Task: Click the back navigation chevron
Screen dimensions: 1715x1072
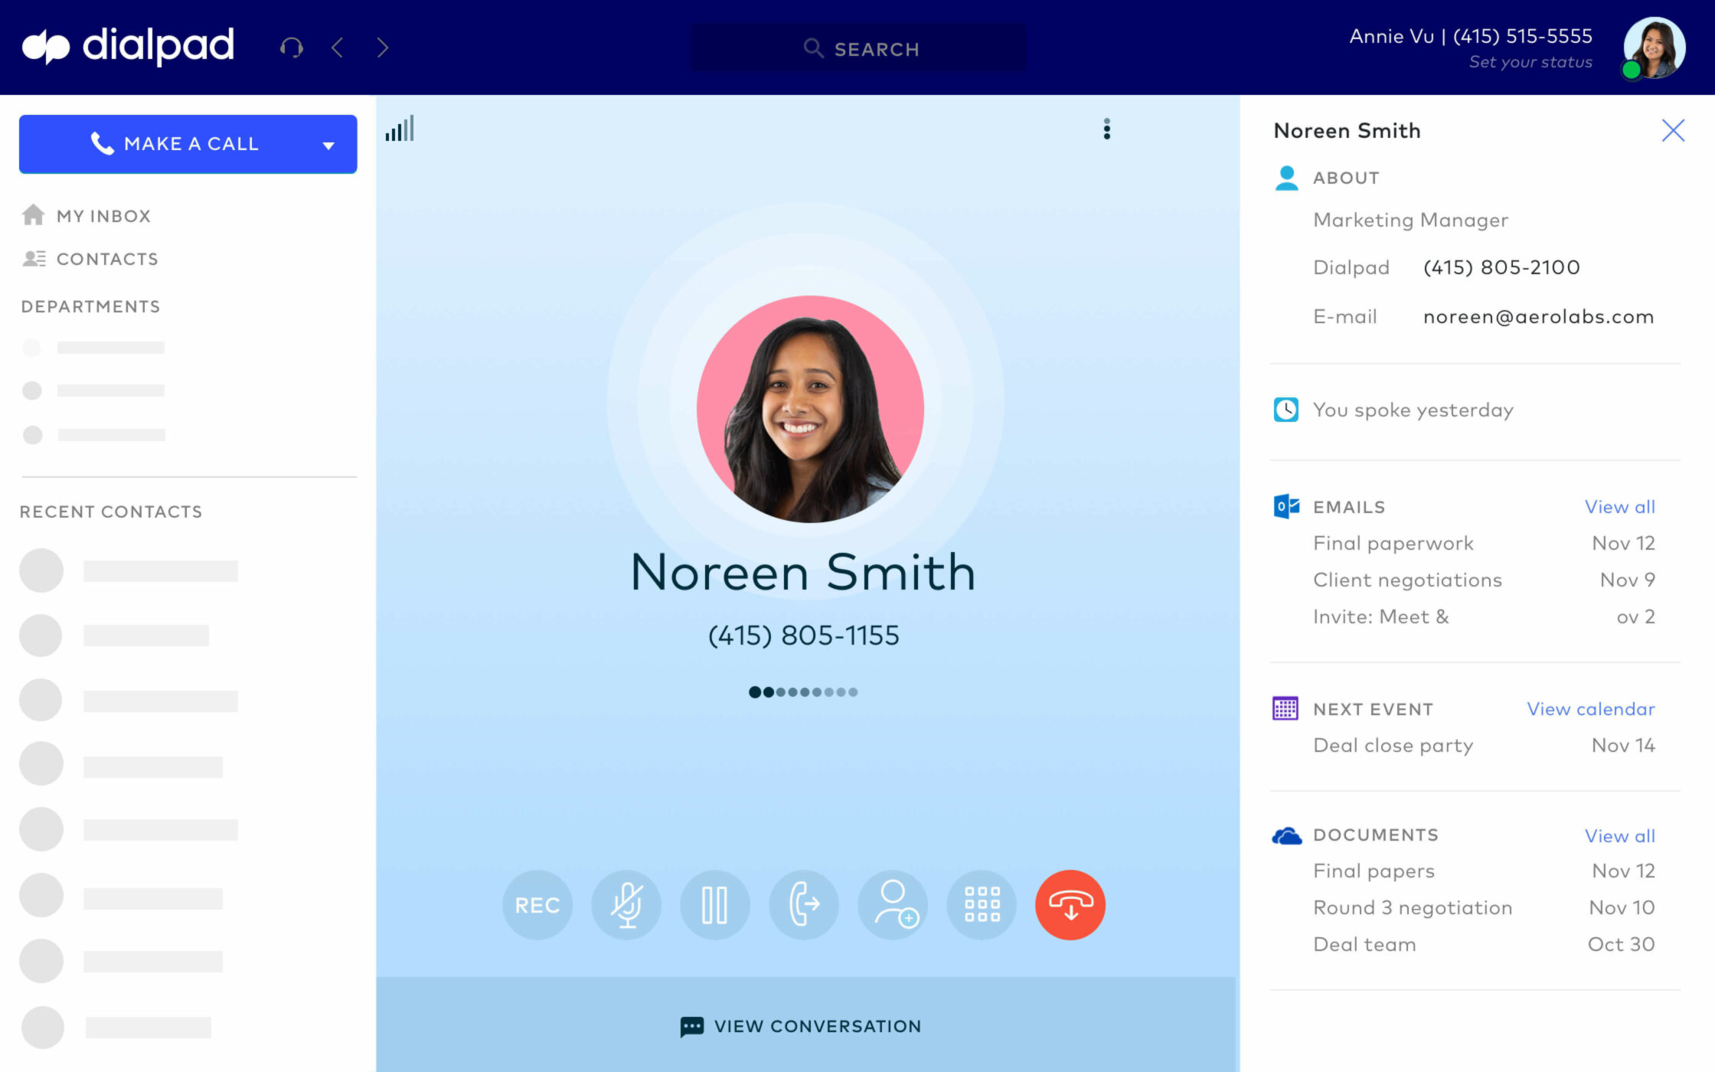Action: [x=336, y=47]
